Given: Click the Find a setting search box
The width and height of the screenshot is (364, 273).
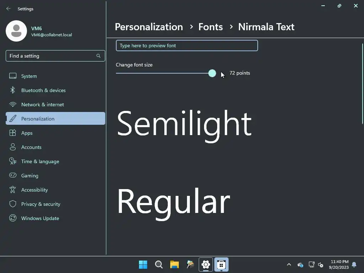Looking at the screenshot, I should coord(55,56).
